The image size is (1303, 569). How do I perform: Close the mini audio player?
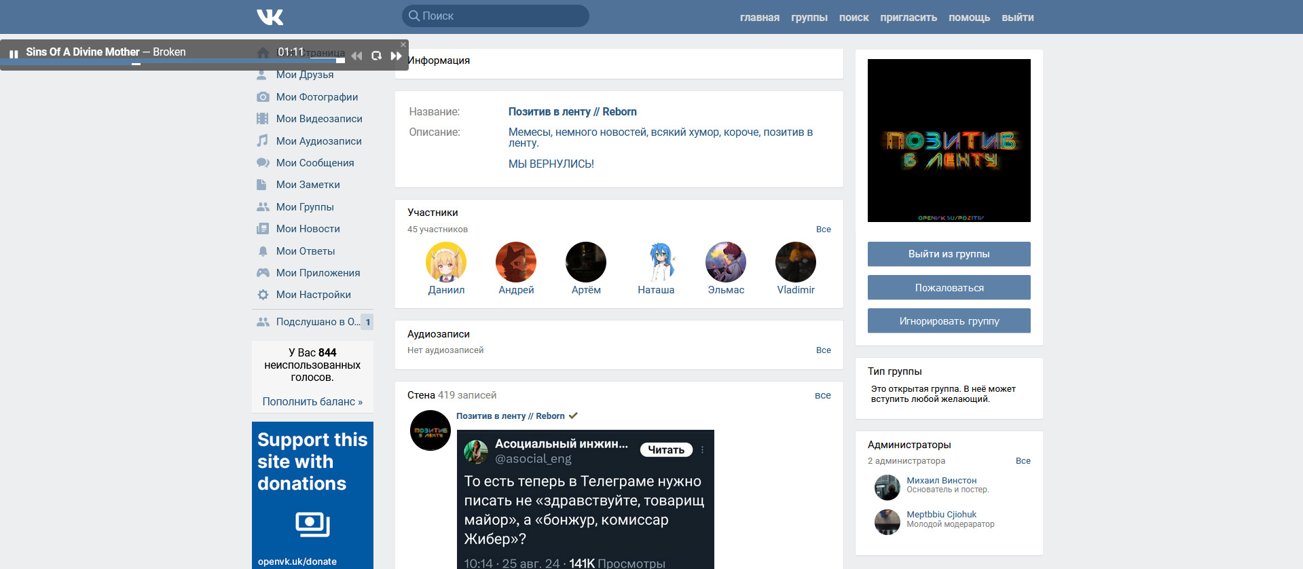(x=403, y=44)
